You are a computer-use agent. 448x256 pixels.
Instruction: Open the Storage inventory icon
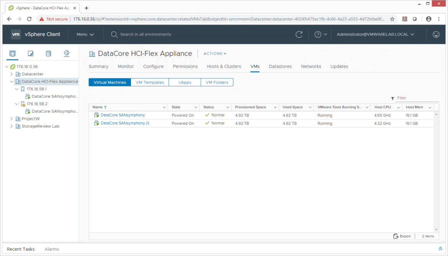pyautogui.click(x=48, y=53)
